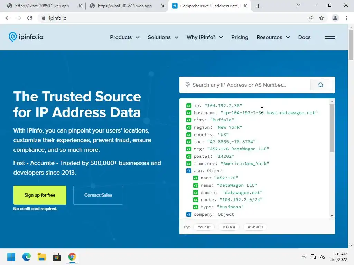This screenshot has height=265, width=354.
Task: Go back with browser back arrow
Action: point(8,18)
